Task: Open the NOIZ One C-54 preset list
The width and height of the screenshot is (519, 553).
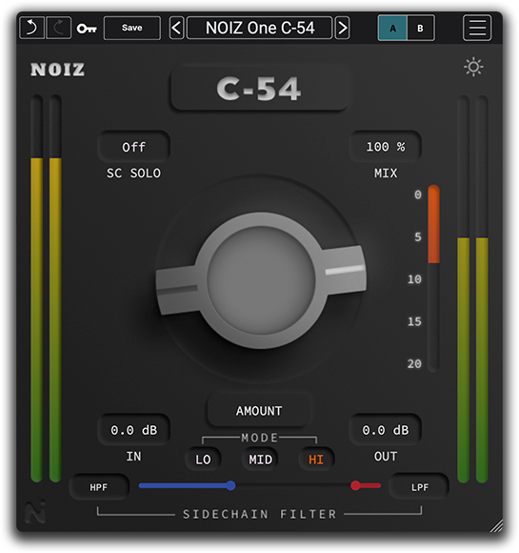Action: pos(260,28)
